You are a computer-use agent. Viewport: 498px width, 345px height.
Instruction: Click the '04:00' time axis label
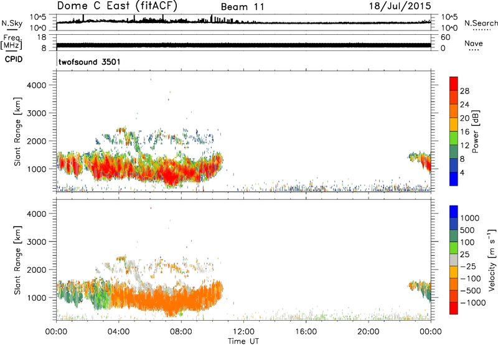point(118,332)
